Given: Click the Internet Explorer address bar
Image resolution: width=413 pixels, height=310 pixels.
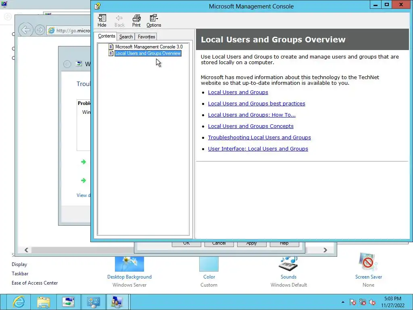Looking at the screenshot, I should point(69,31).
